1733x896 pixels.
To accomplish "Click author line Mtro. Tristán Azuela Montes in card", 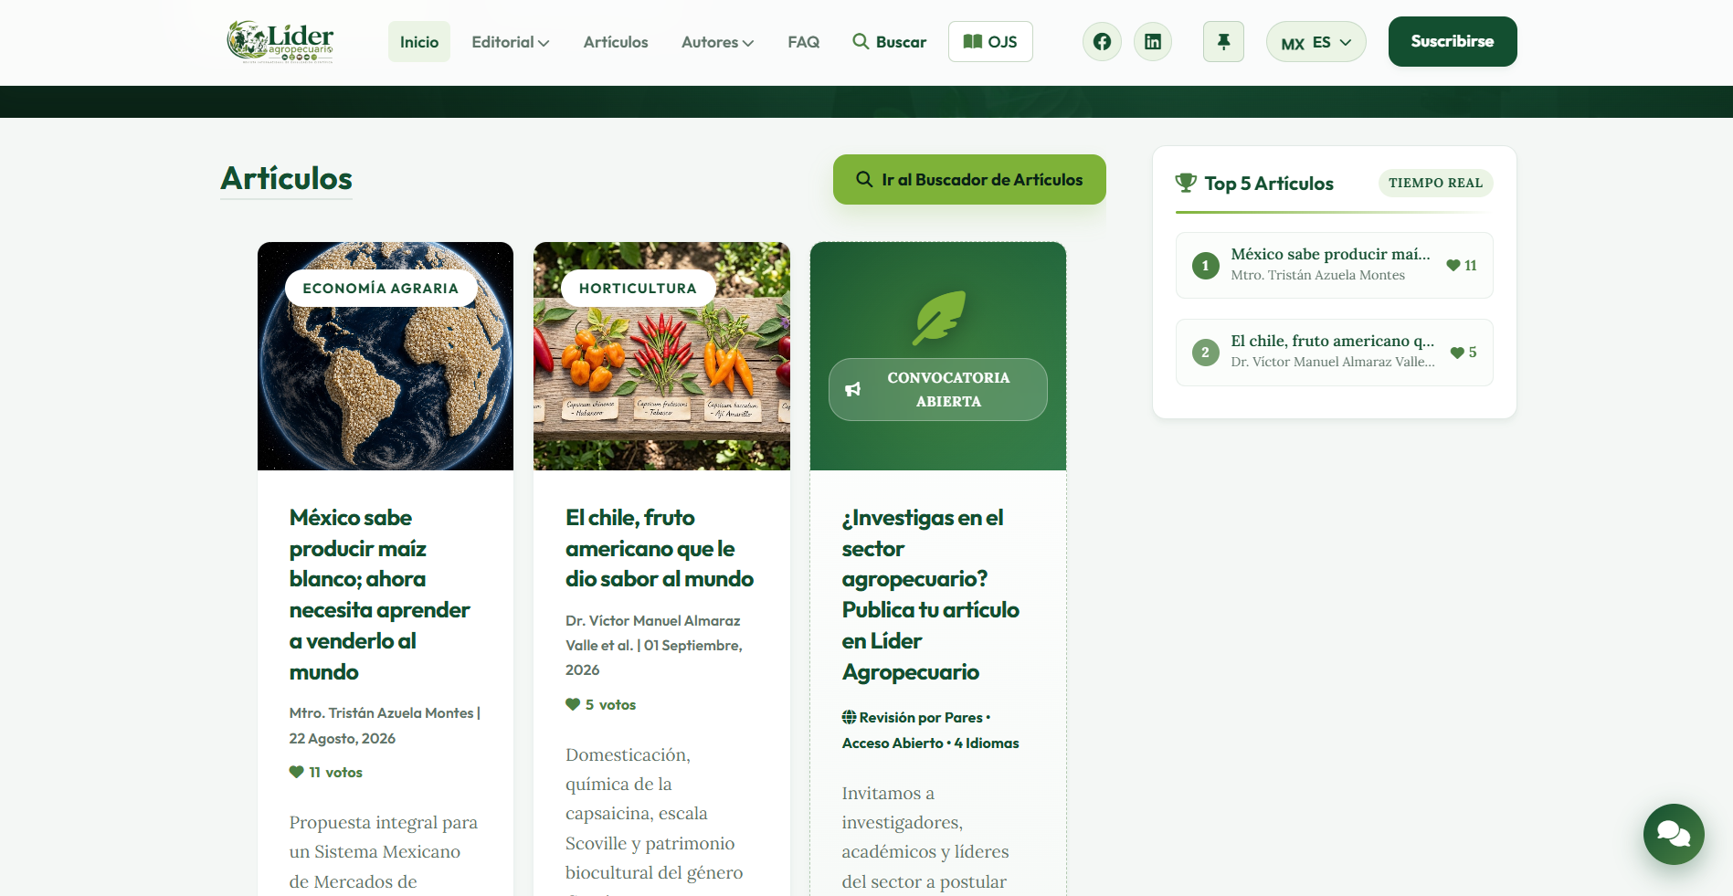I will tap(382, 713).
